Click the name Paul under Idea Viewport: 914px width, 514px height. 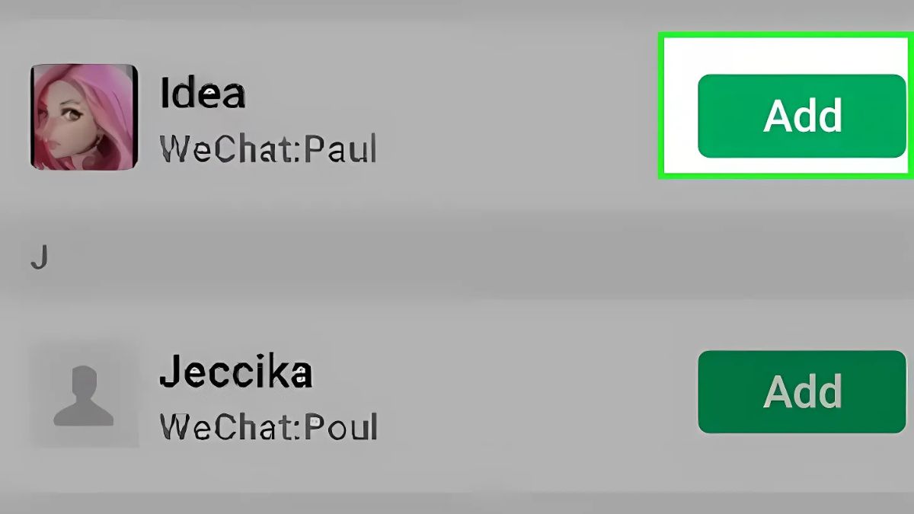[340, 149]
